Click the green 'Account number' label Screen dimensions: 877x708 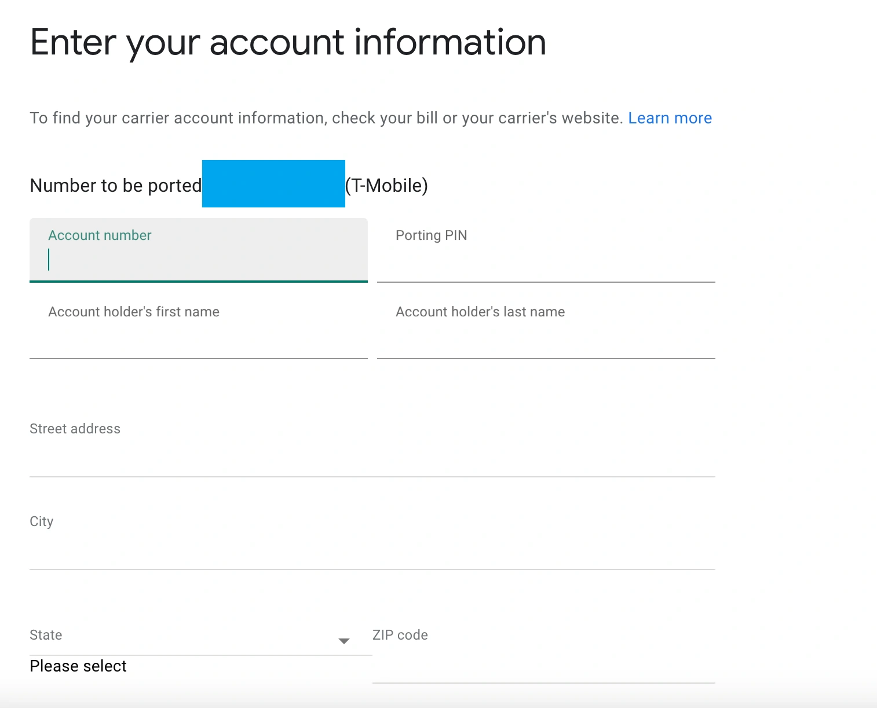point(100,235)
